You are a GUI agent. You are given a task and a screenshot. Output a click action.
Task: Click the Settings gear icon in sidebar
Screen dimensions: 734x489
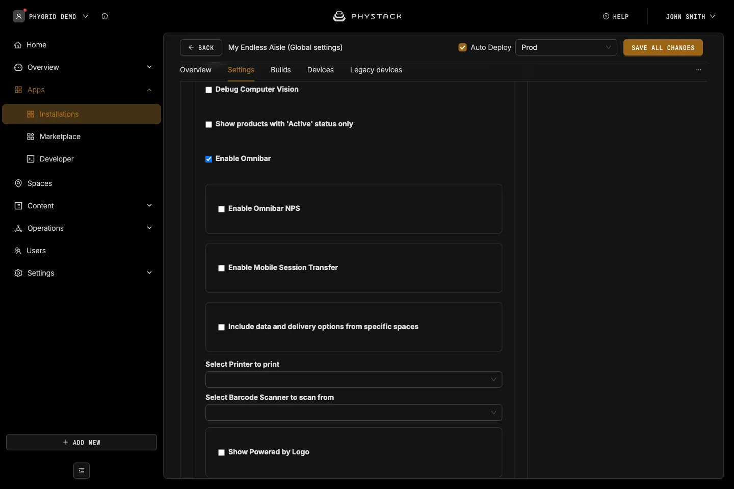18,273
